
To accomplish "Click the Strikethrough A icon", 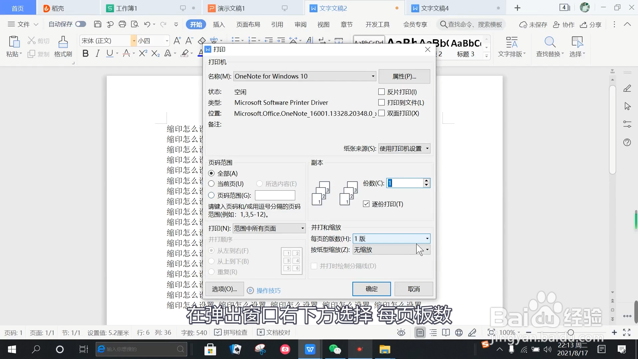I will click(x=126, y=53).
